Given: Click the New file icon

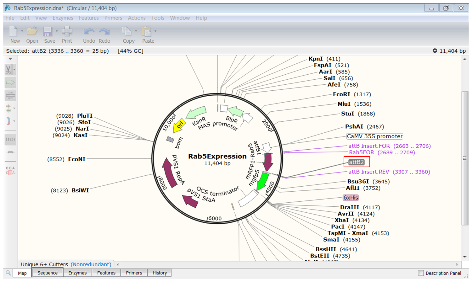Looking at the screenshot, I should [x=13, y=31].
